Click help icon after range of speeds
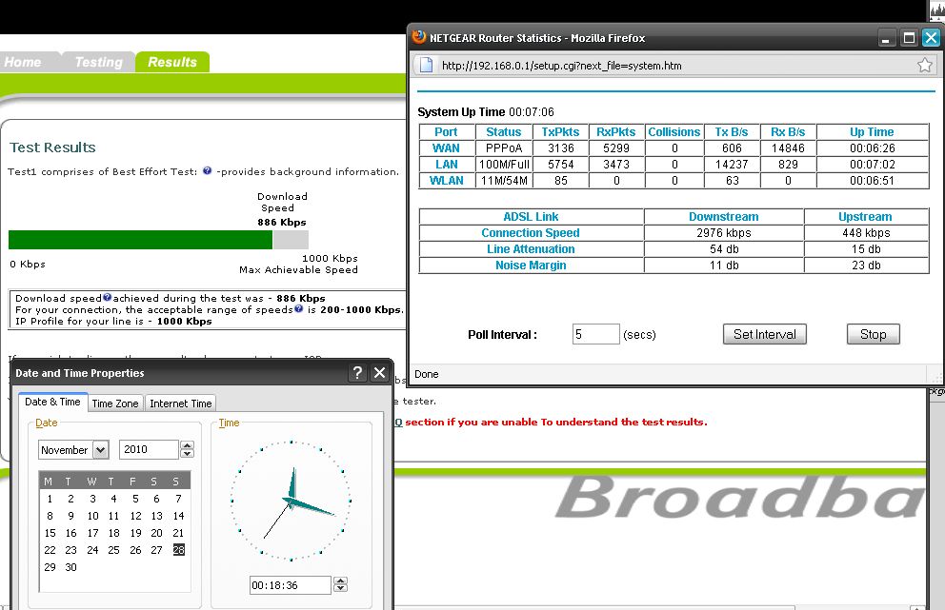The image size is (945, 610). pyautogui.click(x=299, y=309)
